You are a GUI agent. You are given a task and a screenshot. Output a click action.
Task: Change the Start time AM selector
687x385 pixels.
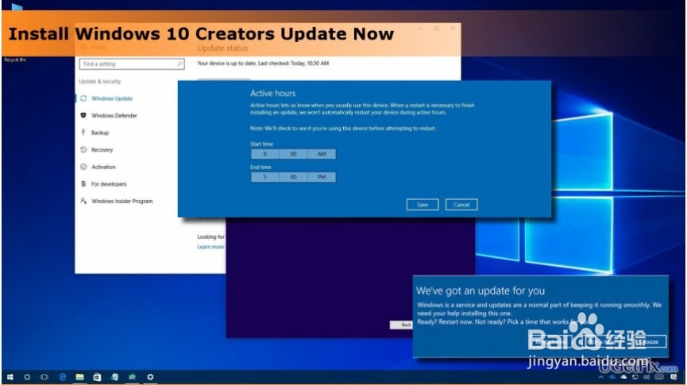tap(322, 154)
